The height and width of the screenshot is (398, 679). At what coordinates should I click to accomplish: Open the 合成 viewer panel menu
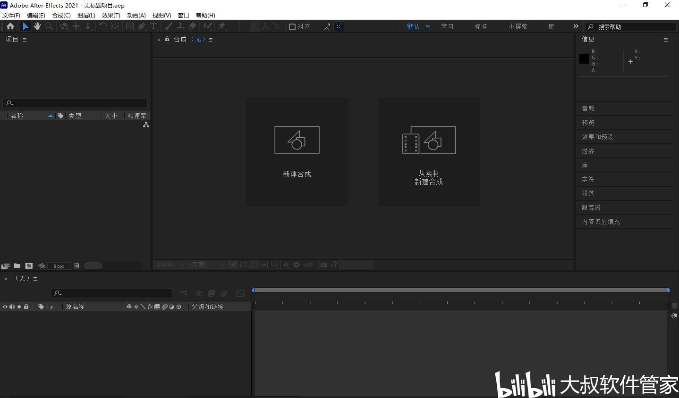tap(211, 40)
